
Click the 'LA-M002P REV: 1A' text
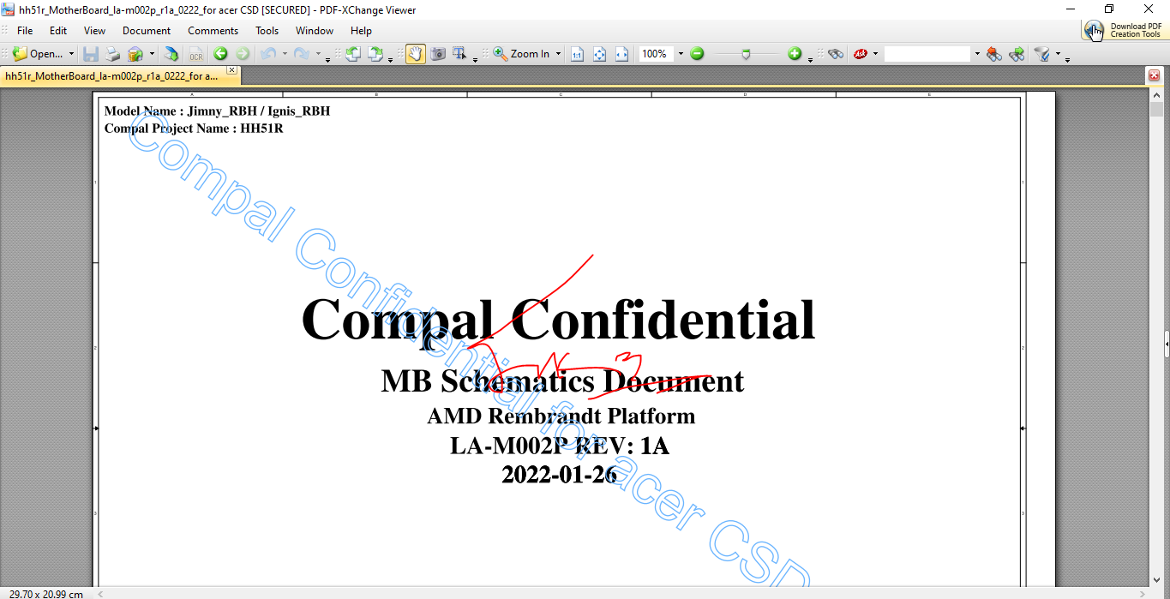tap(560, 446)
